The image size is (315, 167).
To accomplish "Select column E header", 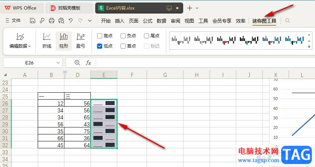I will [x=104, y=75].
